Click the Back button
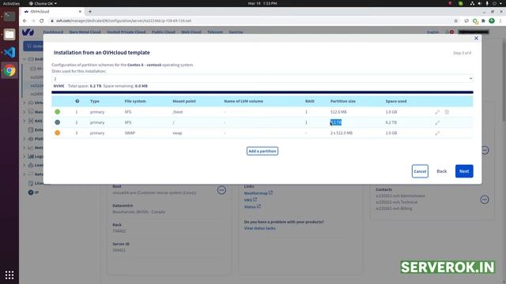 (x=441, y=171)
